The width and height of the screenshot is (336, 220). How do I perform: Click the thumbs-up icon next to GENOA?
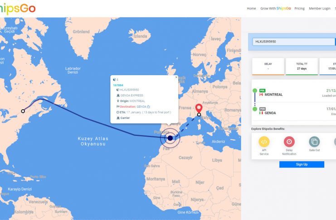coord(148,106)
